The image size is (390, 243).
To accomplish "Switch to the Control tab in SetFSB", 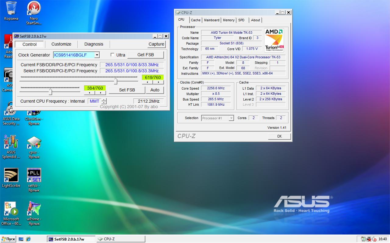I will click(30, 44).
